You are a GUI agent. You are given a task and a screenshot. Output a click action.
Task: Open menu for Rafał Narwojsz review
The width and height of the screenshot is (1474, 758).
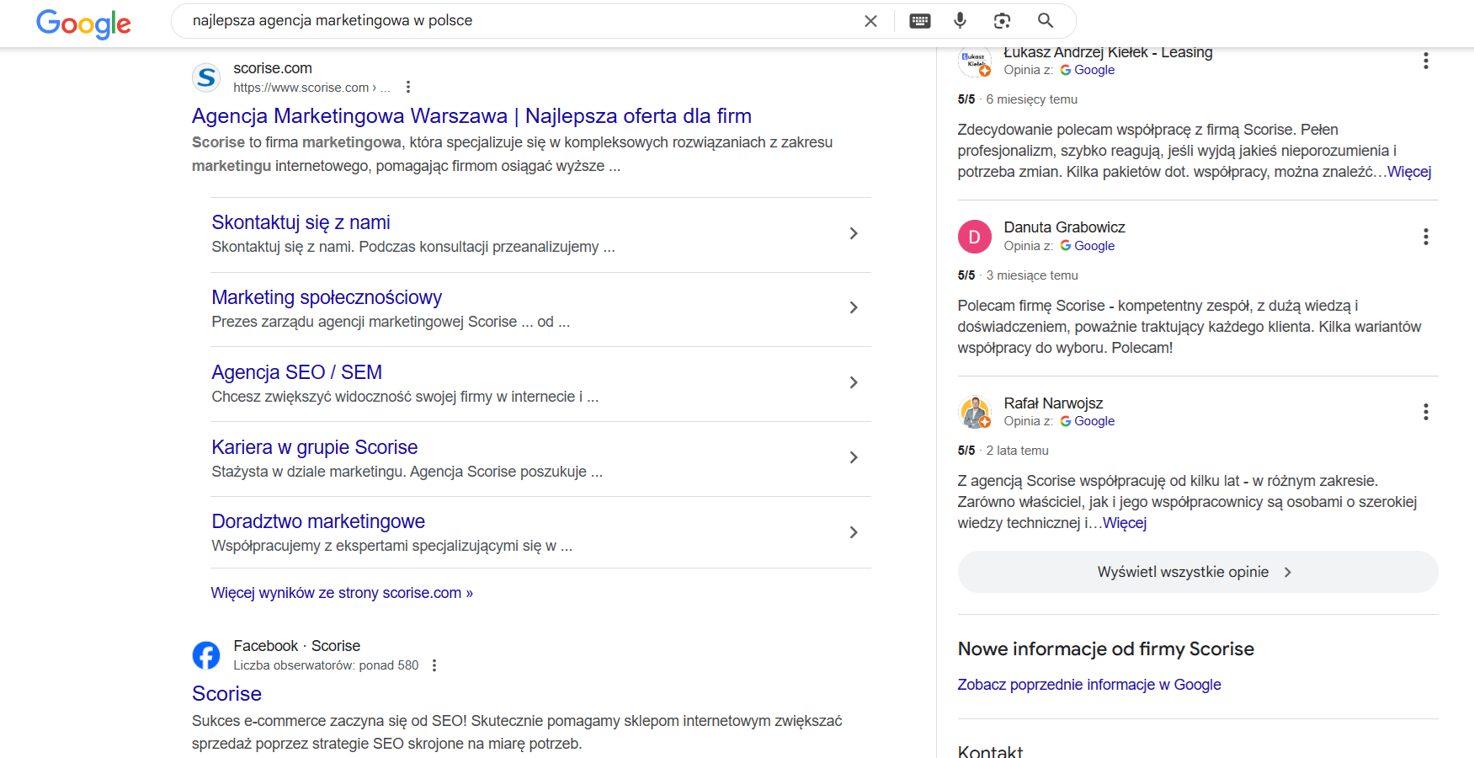pyautogui.click(x=1425, y=412)
